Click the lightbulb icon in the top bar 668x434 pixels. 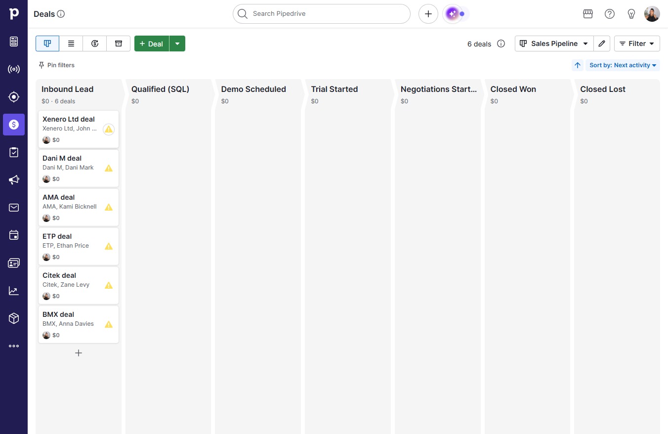(x=631, y=14)
